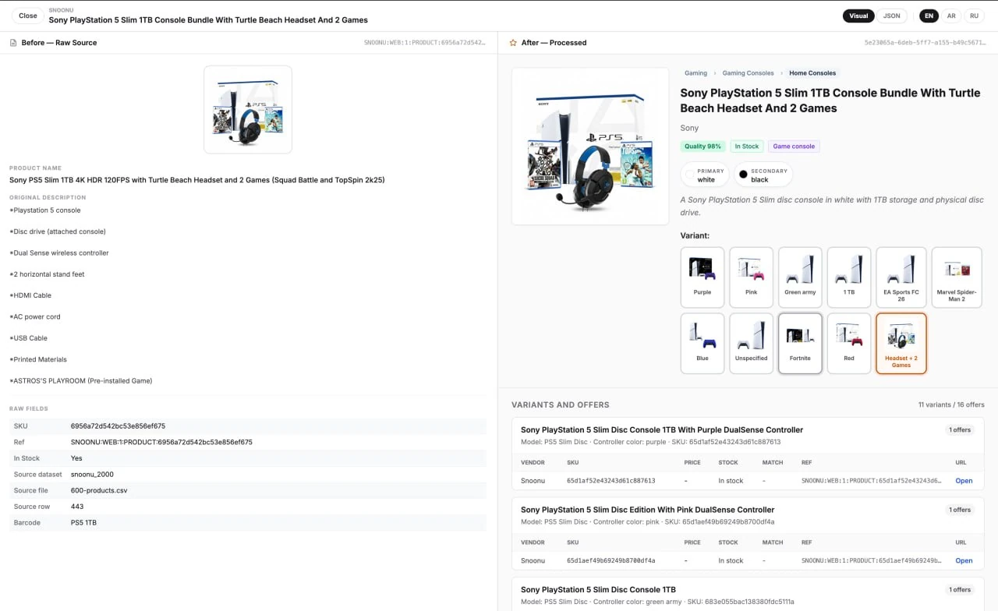Open URL for Pink DualSense offer
Image resolution: width=998 pixels, height=611 pixels.
click(x=964, y=560)
